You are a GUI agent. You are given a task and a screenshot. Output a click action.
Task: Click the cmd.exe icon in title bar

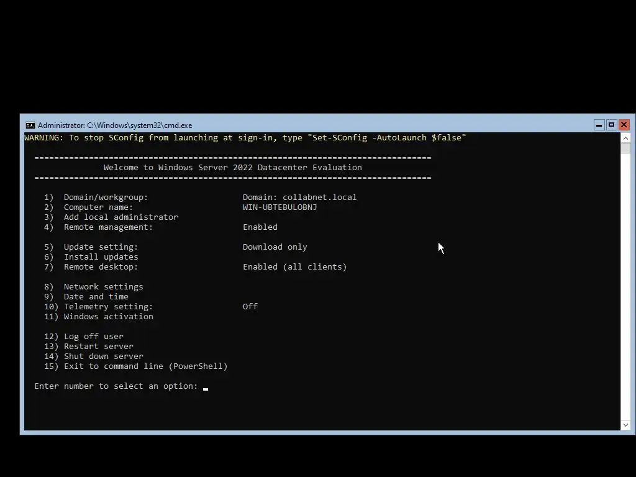click(30, 125)
